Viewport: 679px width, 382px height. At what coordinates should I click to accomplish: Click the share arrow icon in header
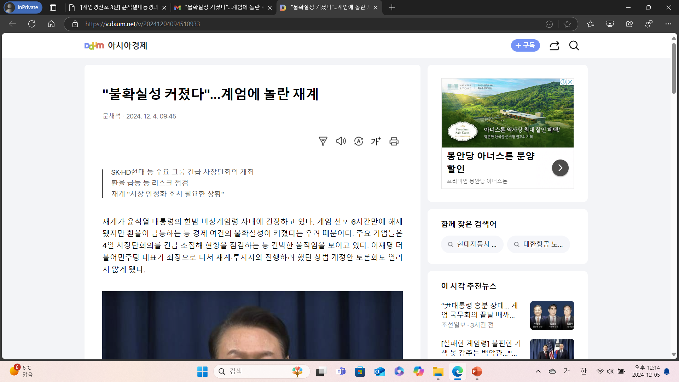554,46
